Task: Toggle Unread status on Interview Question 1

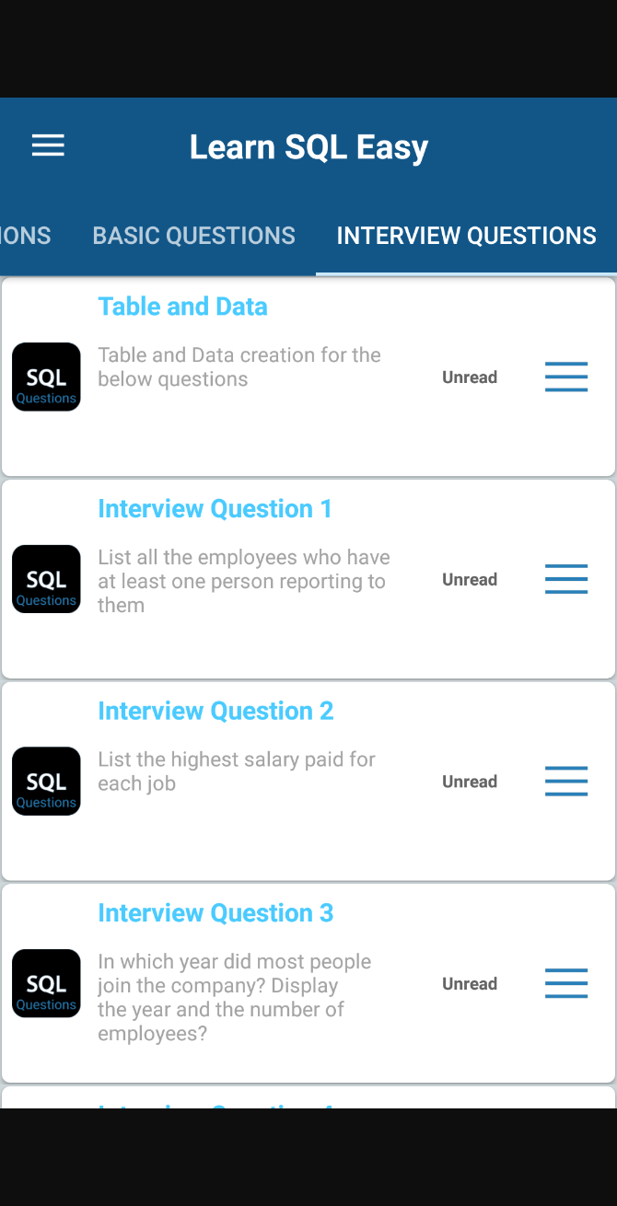Action: coord(470,580)
